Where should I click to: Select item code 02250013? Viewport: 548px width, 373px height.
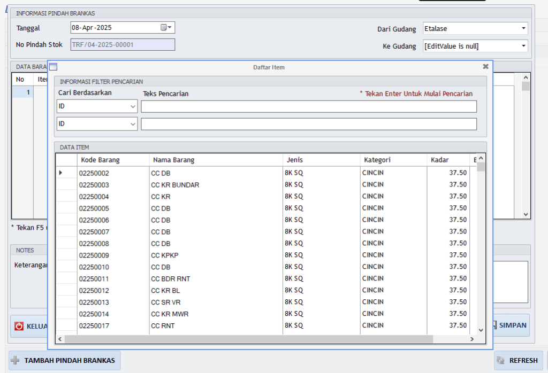pyautogui.click(x=94, y=302)
